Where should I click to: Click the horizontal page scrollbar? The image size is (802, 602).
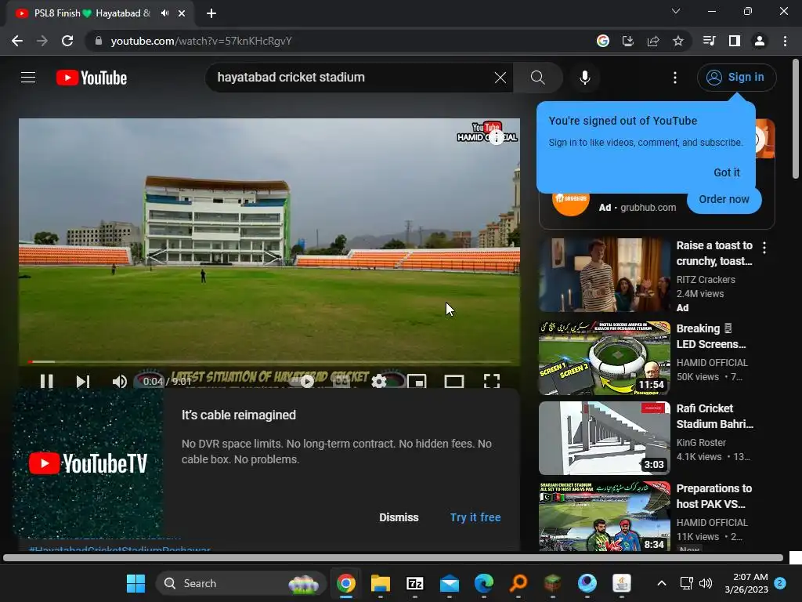point(393,558)
